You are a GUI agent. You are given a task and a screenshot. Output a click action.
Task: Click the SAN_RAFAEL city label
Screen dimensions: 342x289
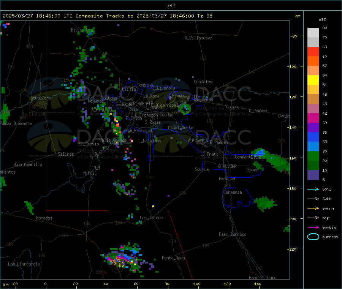140,103
